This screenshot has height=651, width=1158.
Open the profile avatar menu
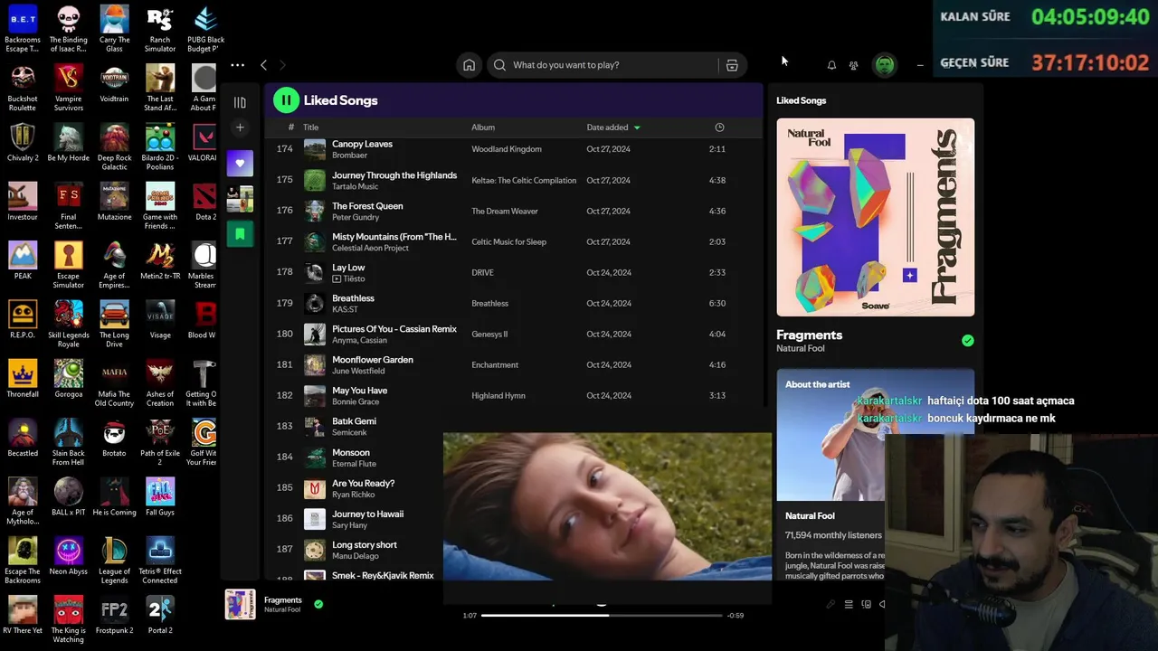(x=884, y=64)
